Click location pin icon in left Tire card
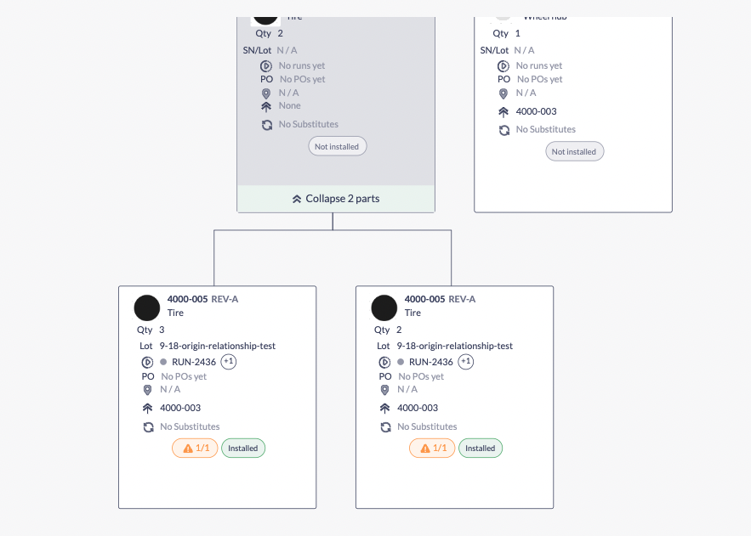This screenshot has width=751, height=536. tap(147, 390)
